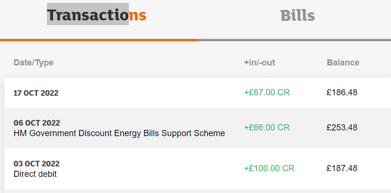Viewport: 391px width, 193px height.
Task: Select the 03 OCT 2022 transaction date
Action: 36,164
